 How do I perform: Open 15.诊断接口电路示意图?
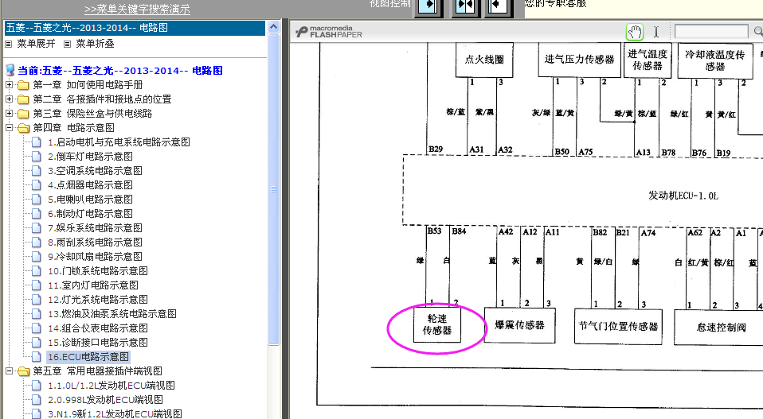click(98, 343)
